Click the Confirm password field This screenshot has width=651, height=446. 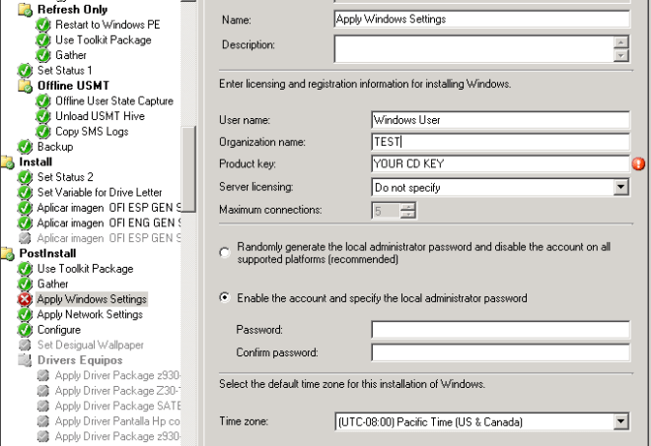pos(499,352)
